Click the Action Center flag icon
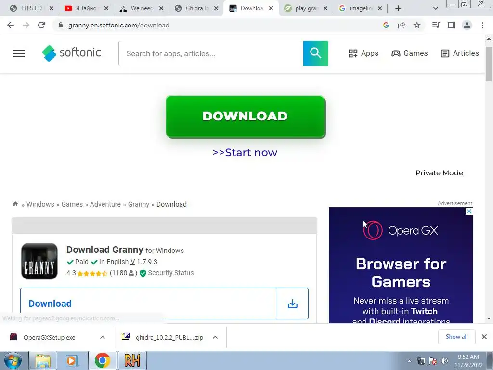 (433, 361)
